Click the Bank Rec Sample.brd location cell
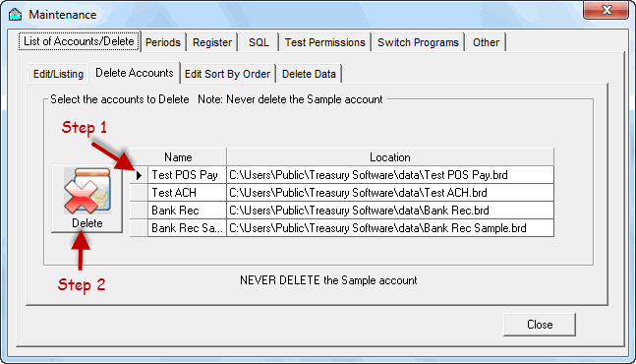 tap(390, 228)
